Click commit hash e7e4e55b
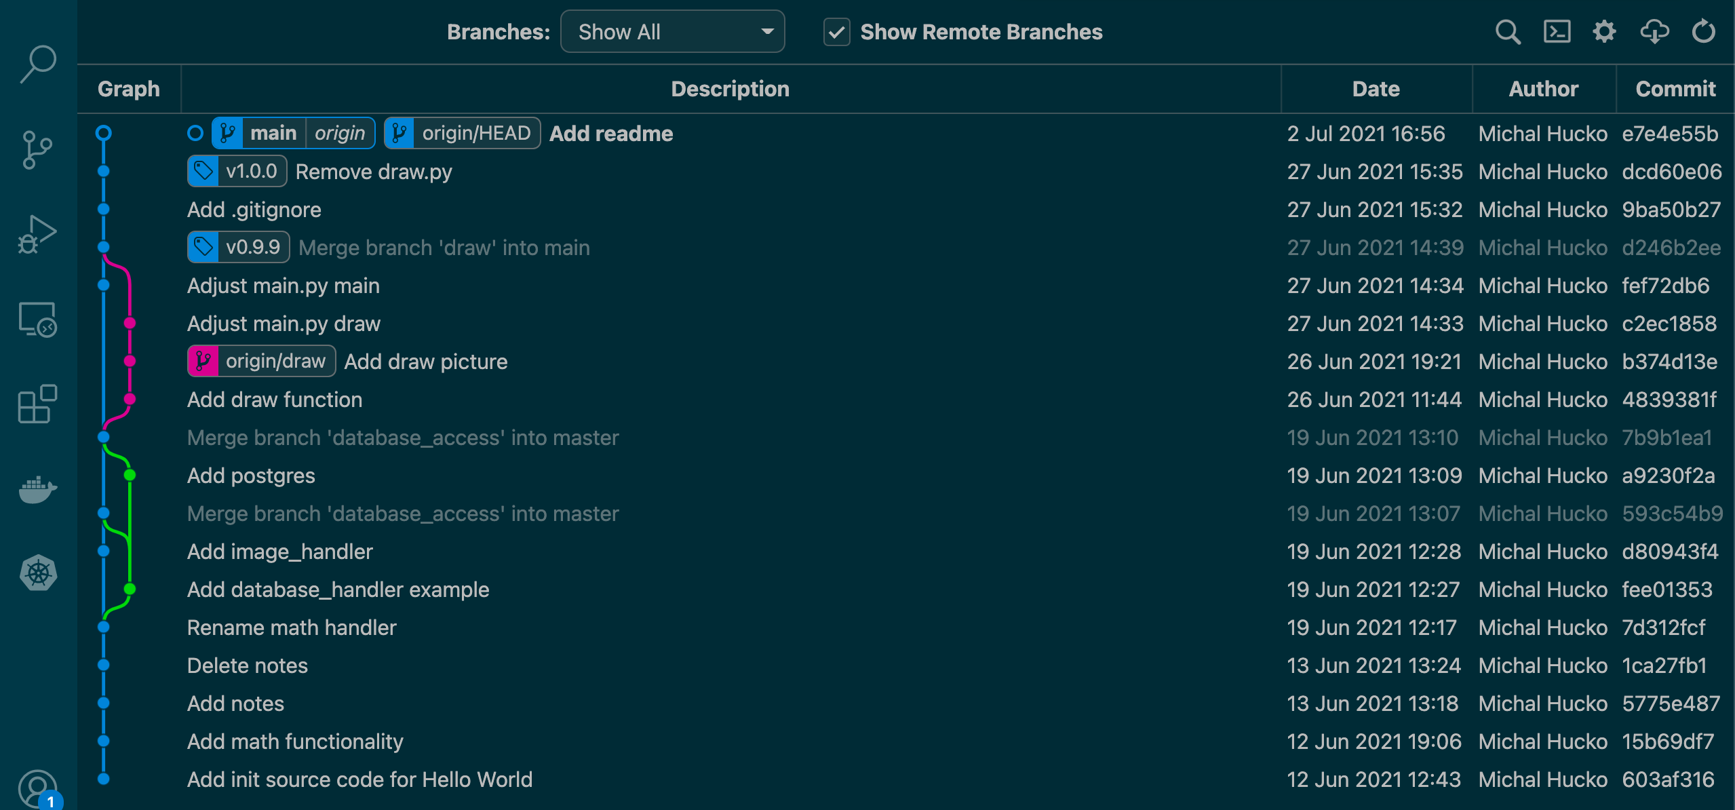 point(1670,134)
